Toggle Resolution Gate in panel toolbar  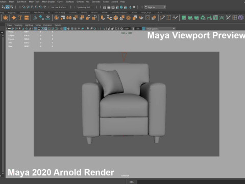pyautogui.click(x=42, y=29)
